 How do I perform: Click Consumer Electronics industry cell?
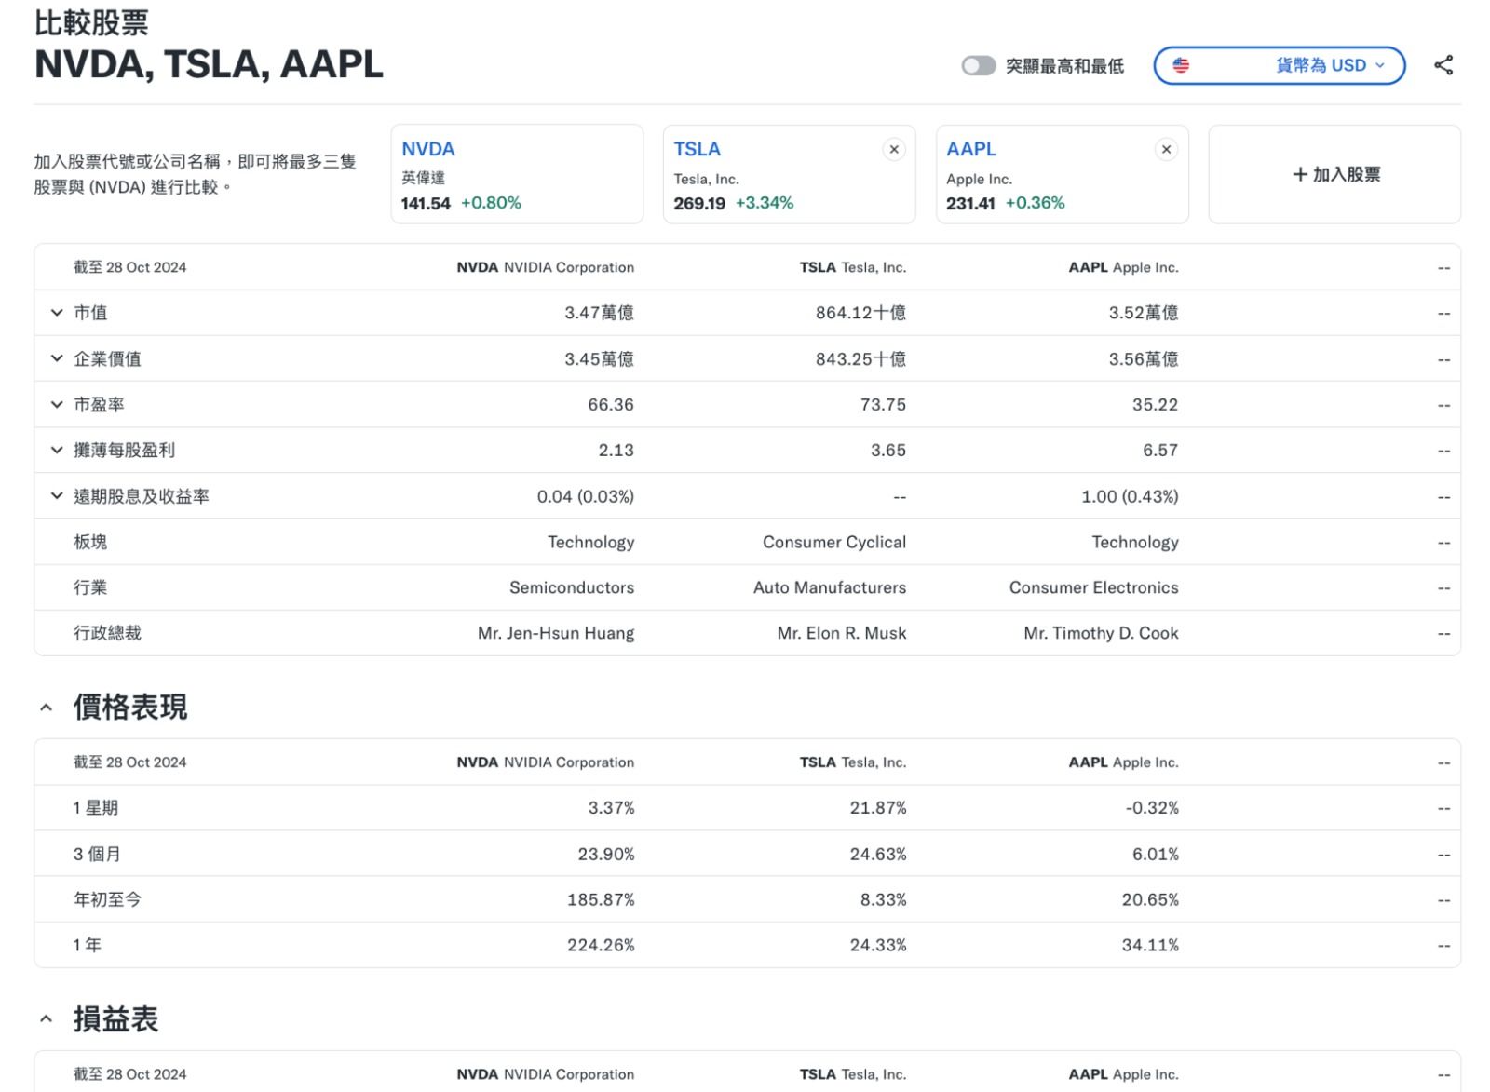[x=1094, y=587]
